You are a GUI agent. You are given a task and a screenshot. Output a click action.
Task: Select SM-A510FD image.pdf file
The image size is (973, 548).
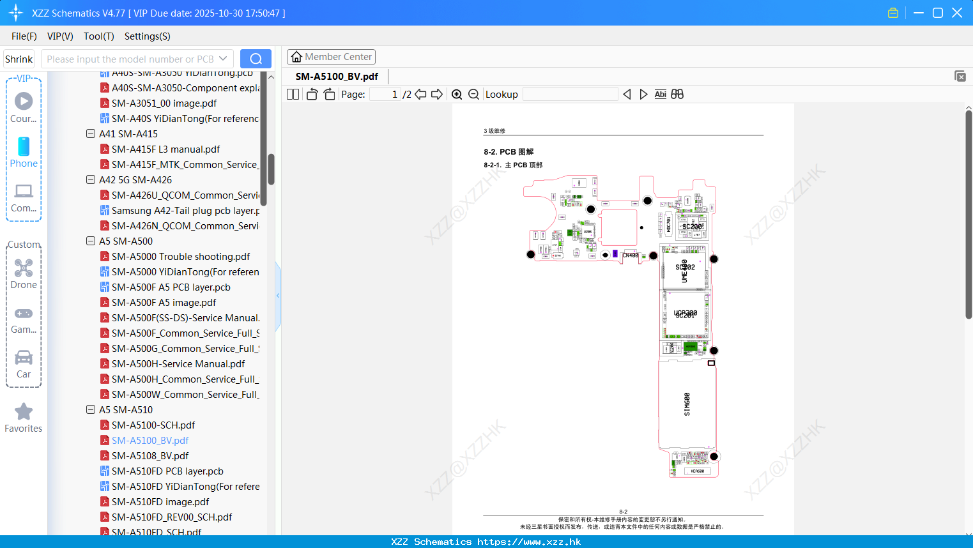(160, 502)
